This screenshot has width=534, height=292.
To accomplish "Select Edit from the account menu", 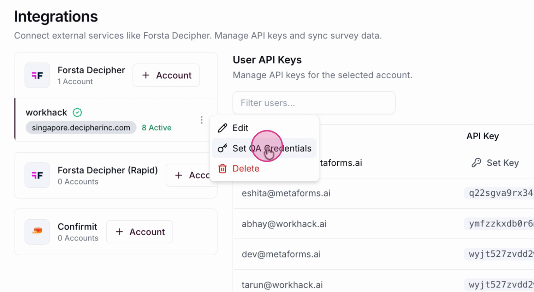I will click(240, 128).
